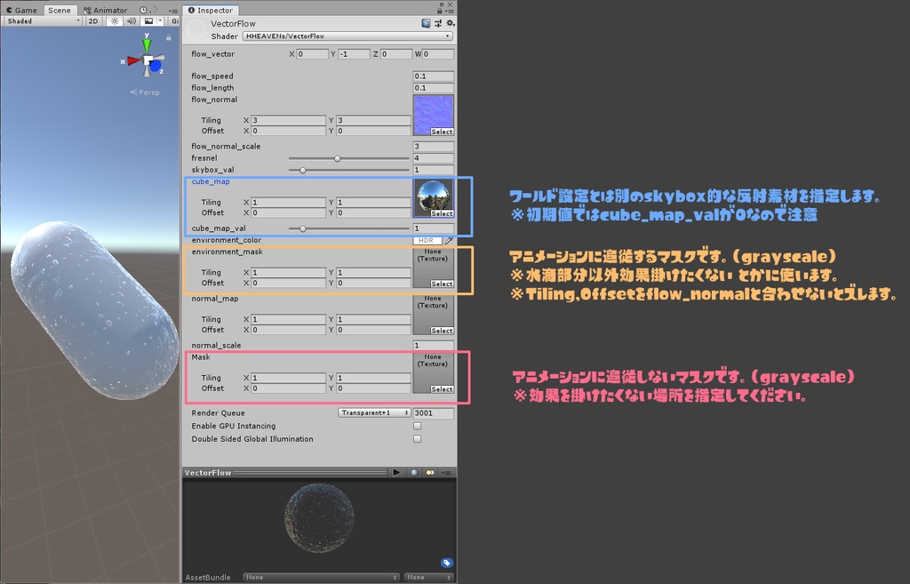The width and height of the screenshot is (910, 584).
Task: Switch to the Animator tab
Action: 111,10
